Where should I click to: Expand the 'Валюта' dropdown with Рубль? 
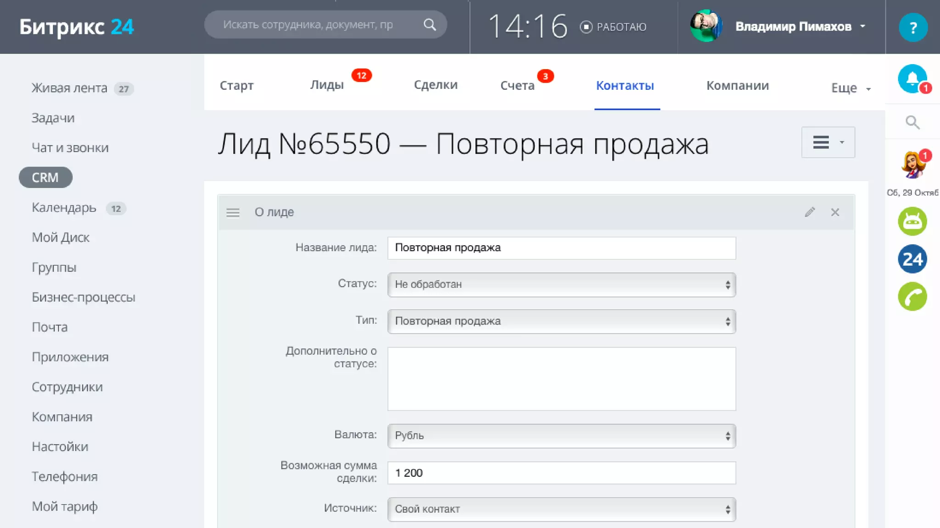point(561,436)
